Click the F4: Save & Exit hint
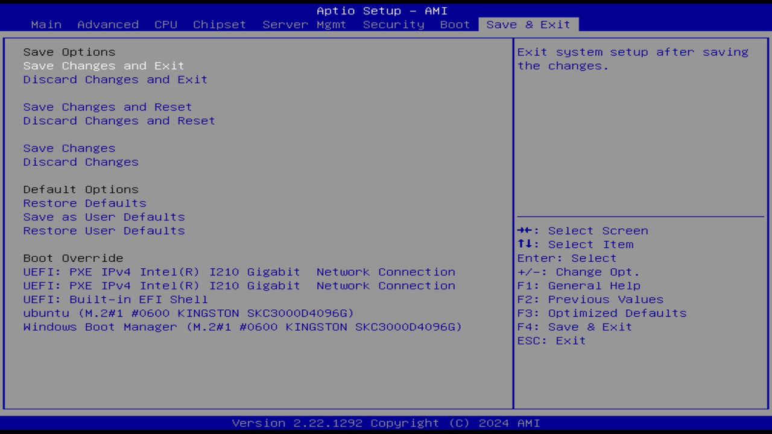Viewport: 772px width, 434px height. coord(575,327)
